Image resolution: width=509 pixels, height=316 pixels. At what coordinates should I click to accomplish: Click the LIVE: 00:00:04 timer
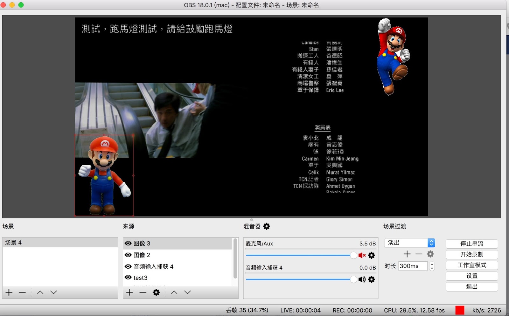(301, 310)
